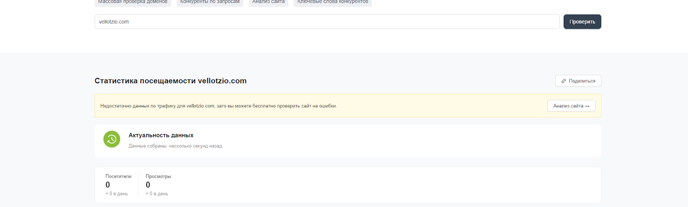The width and height of the screenshot is (688, 207).
Task: Click the Просмотры stat label
Action: [x=158, y=177]
